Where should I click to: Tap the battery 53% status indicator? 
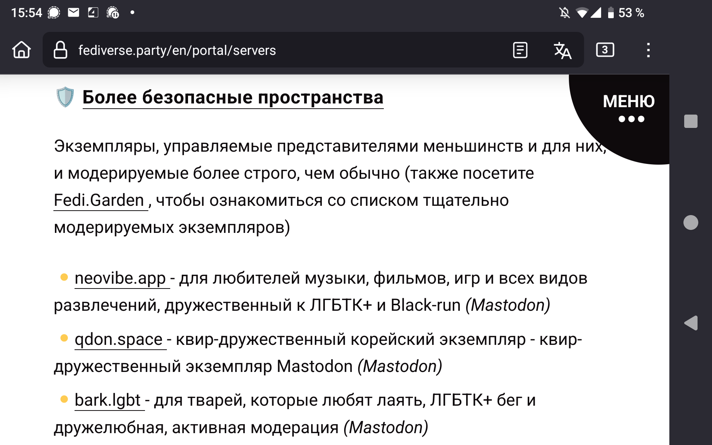point(626,13)
